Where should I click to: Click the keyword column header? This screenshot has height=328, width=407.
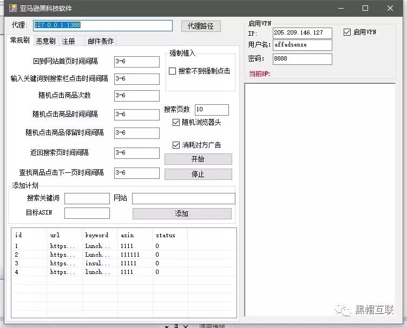click(x=100, y=235)
